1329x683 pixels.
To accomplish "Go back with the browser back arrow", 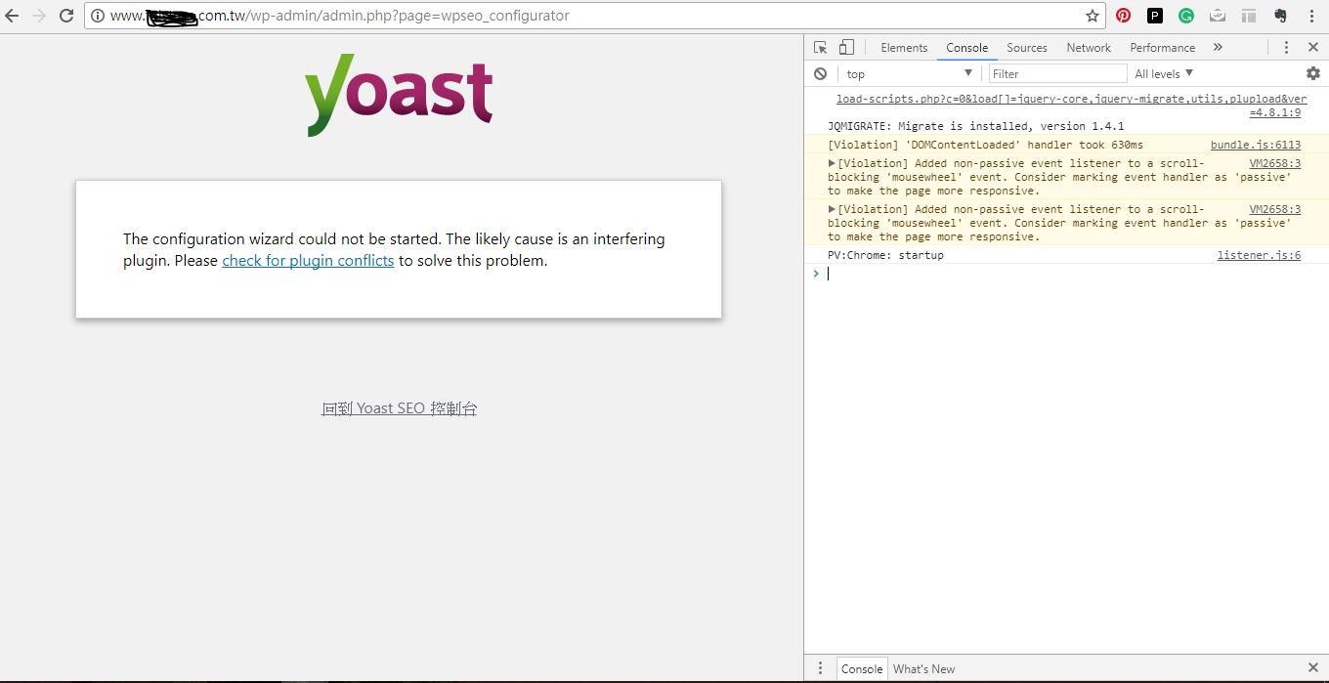I will (x=12, y=16).
